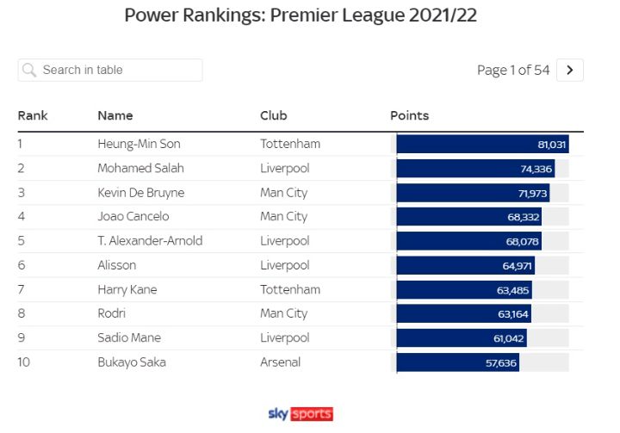The height and width of the screenshot is (433, 620).
Task: Sort by Rank column header
Action: point(33,115)
